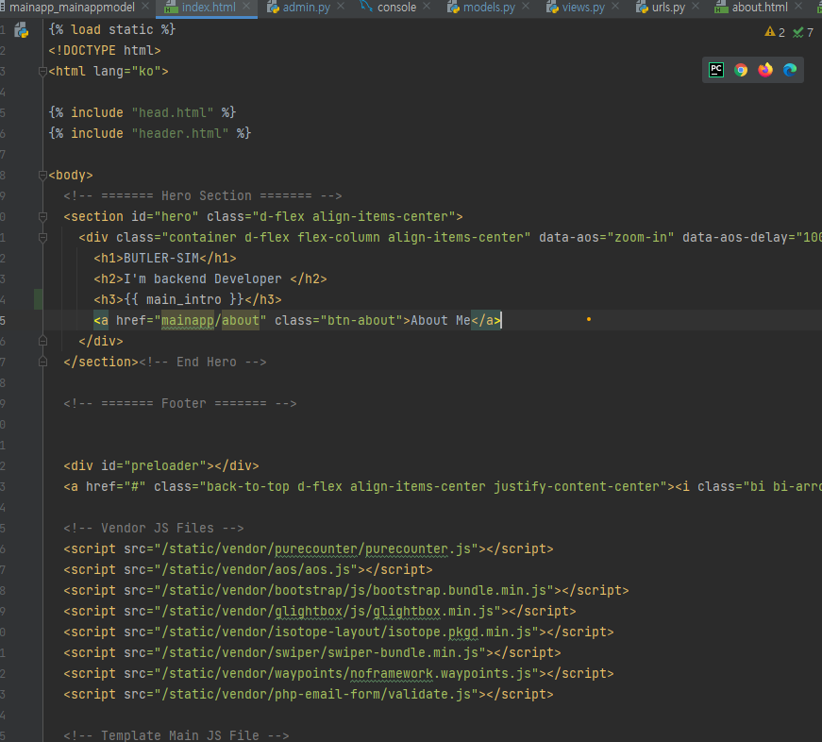This screenshot has width=822, height=742.
Task: Click the data-aos="zoom-in" attribute
Action: pyautogui.click(x=606, y=238)
